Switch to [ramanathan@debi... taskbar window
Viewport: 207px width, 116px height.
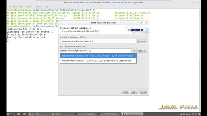pos(109,114)
